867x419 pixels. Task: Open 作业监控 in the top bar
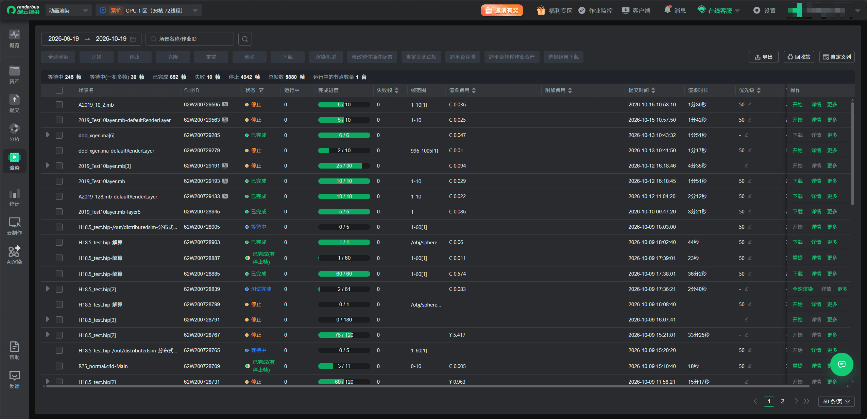coord(596,11)
